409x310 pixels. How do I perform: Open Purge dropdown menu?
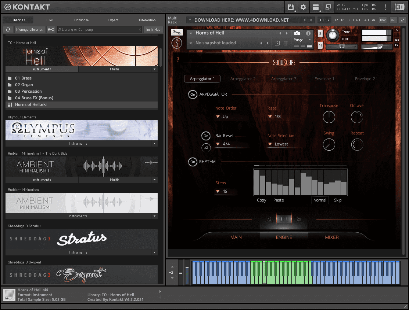click(x=302, y=40)
